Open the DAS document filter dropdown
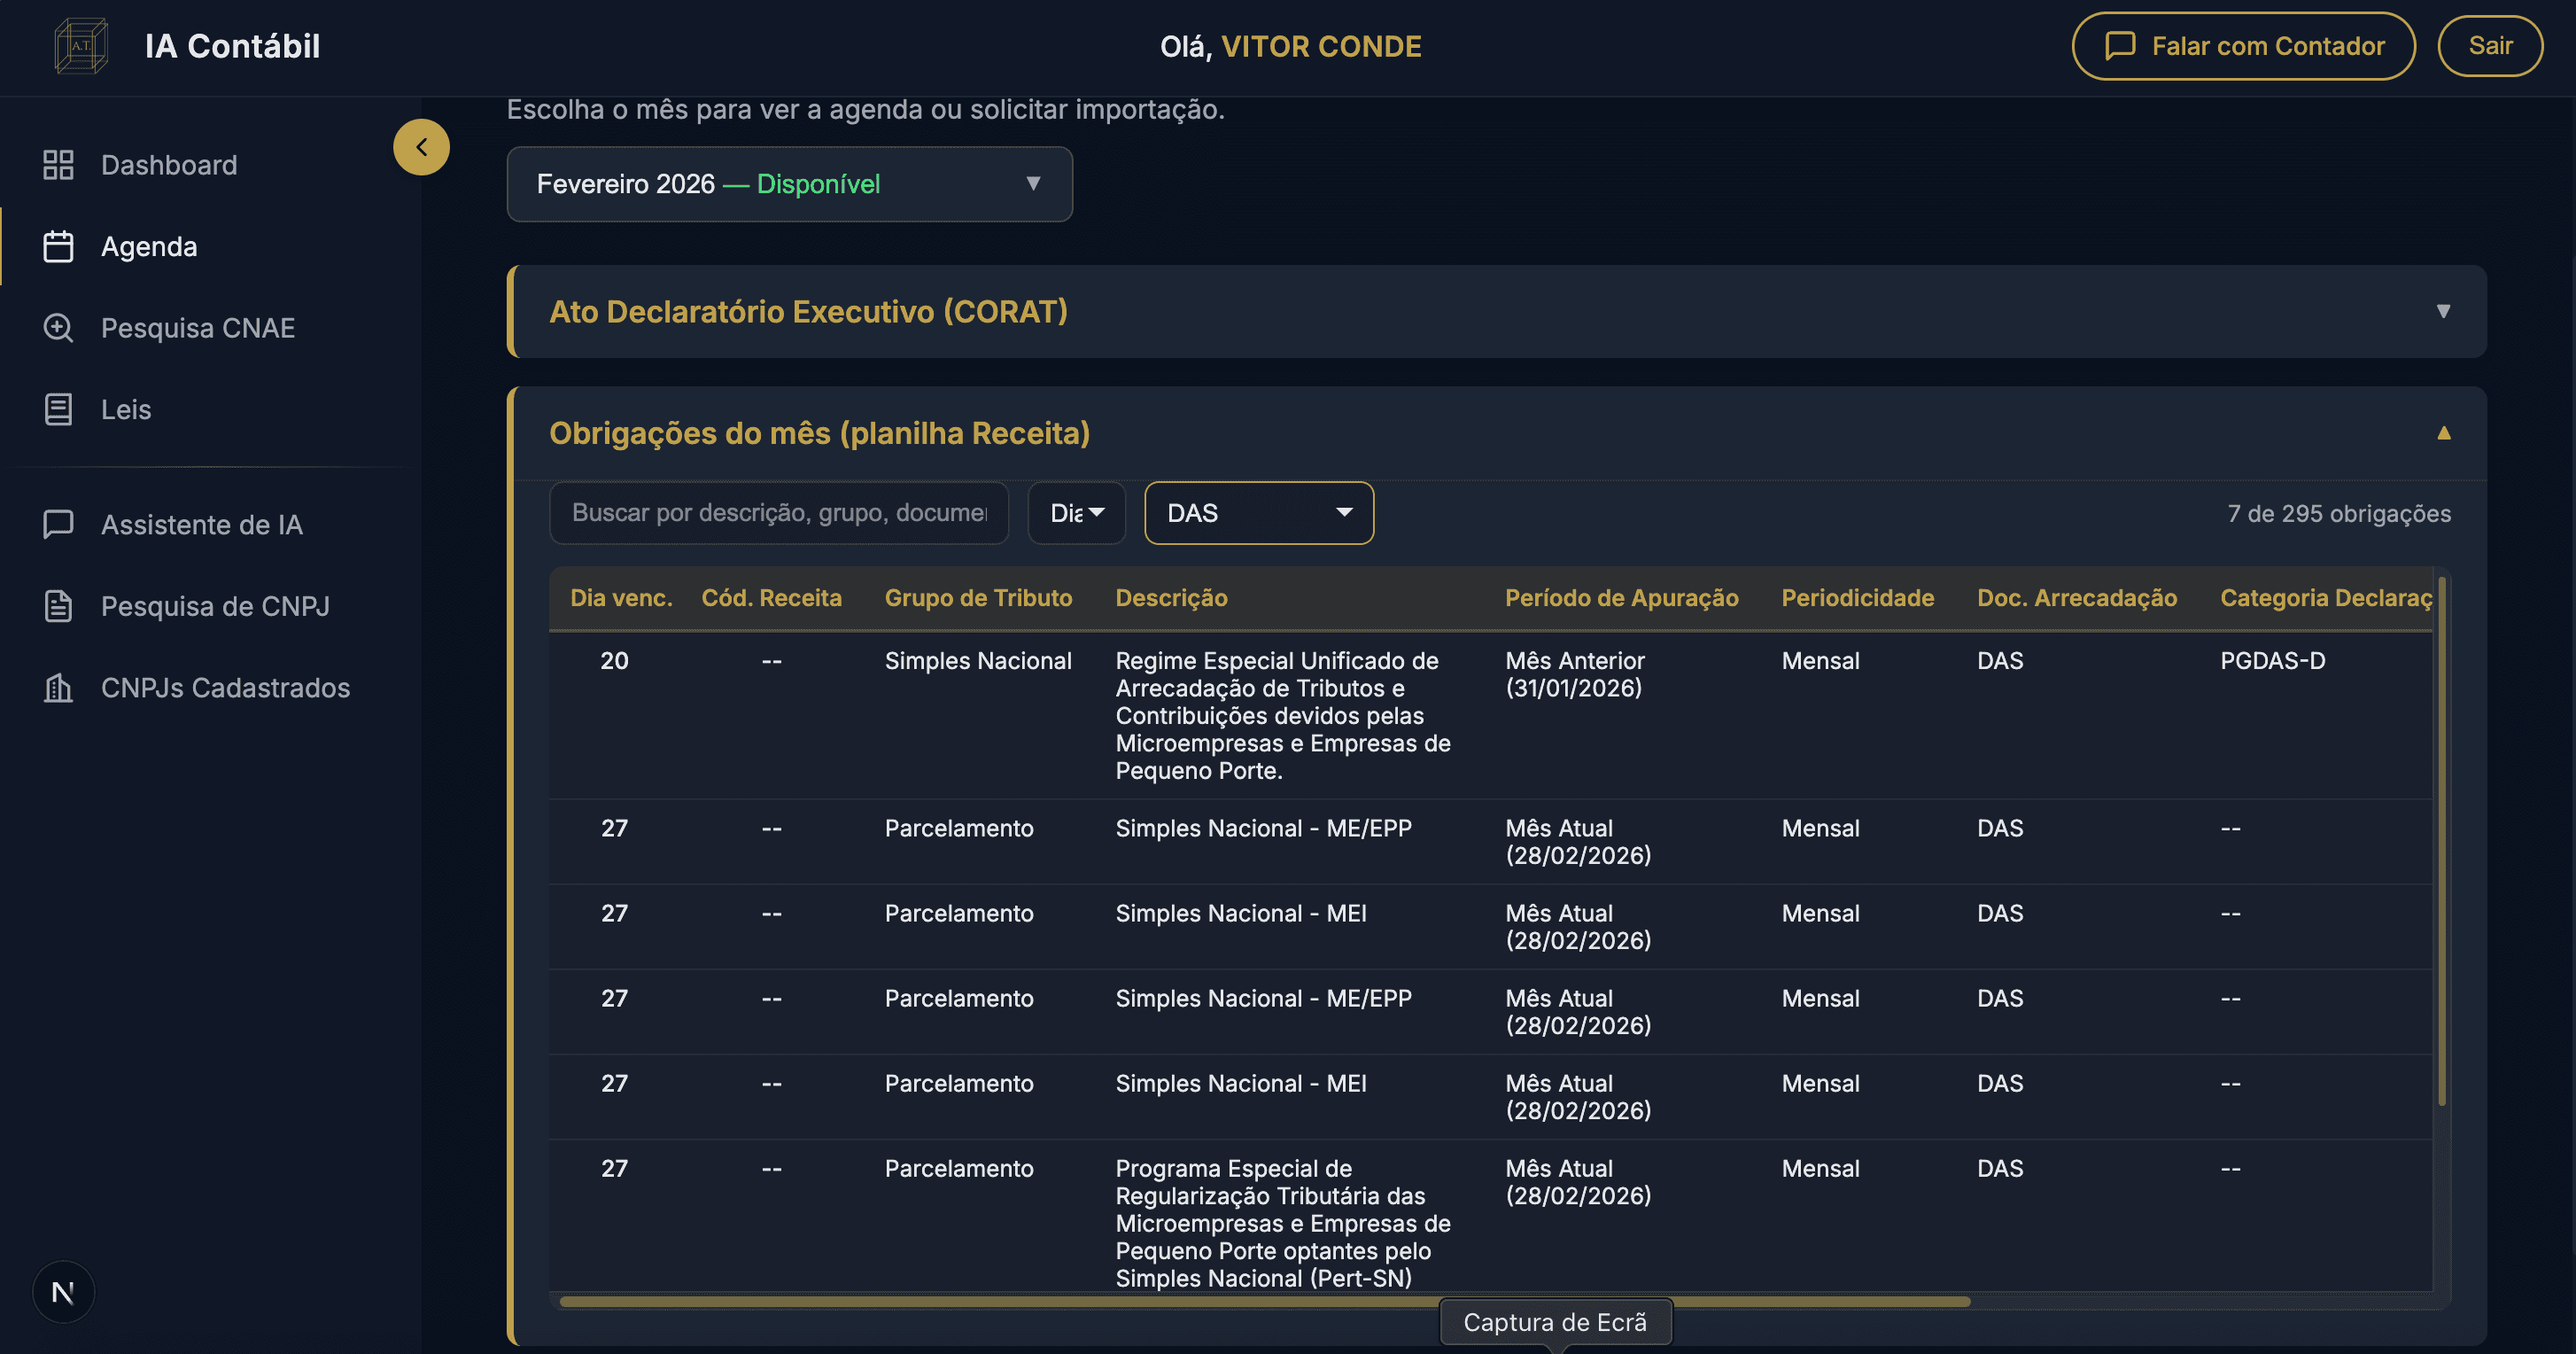2576x1354 pixels. tap(1258, 513)
